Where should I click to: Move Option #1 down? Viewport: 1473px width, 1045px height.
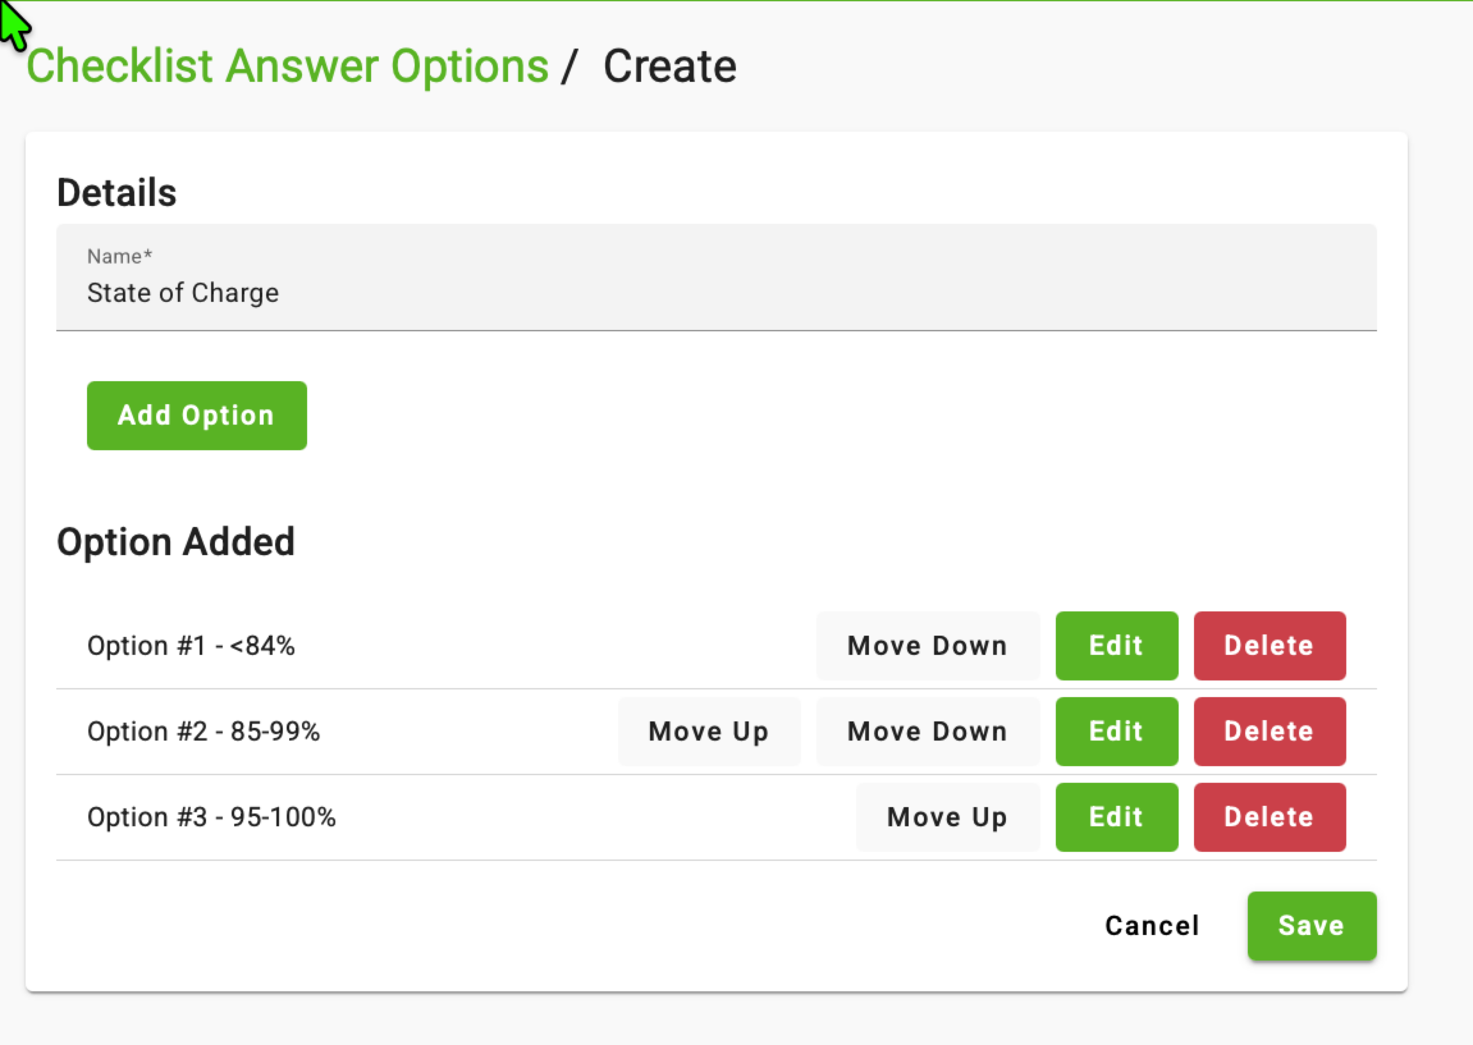coord(928,646)
